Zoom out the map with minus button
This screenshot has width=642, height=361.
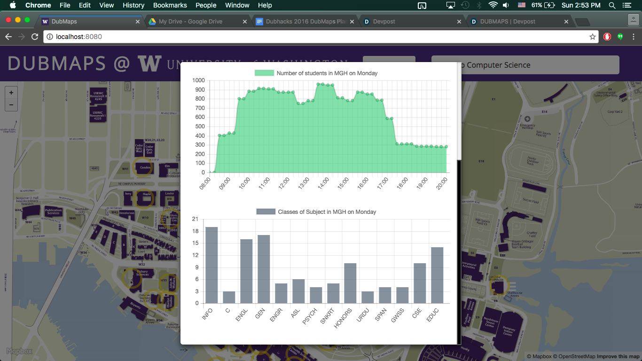11,105
